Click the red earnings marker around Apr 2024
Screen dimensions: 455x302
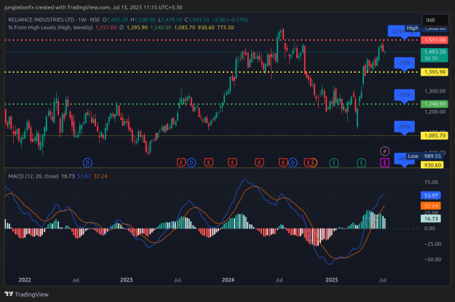[x=259, y=163]
